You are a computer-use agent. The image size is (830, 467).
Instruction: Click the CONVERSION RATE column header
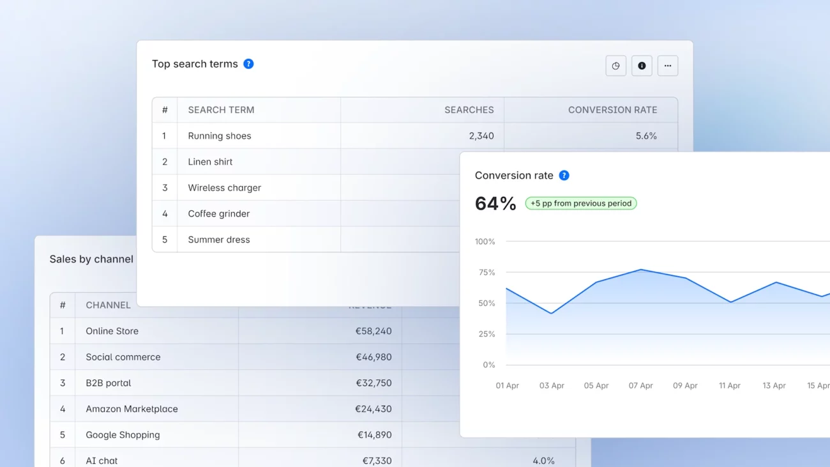tap(612, 110)
